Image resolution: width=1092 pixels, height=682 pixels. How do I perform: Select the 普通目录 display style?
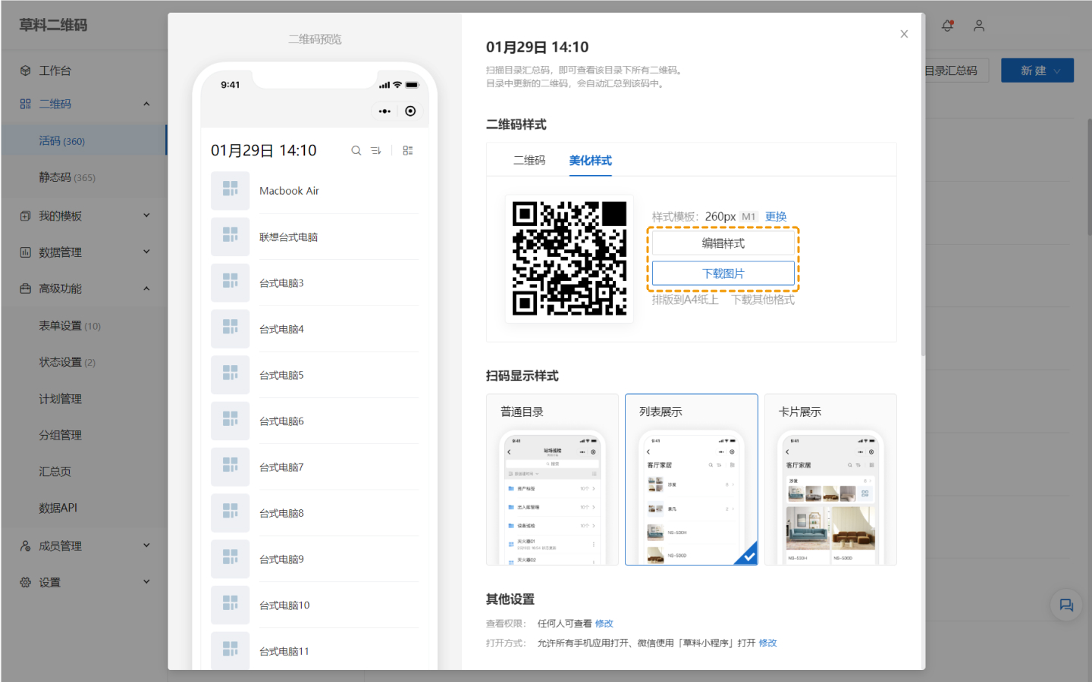click(x=552, y=480)
